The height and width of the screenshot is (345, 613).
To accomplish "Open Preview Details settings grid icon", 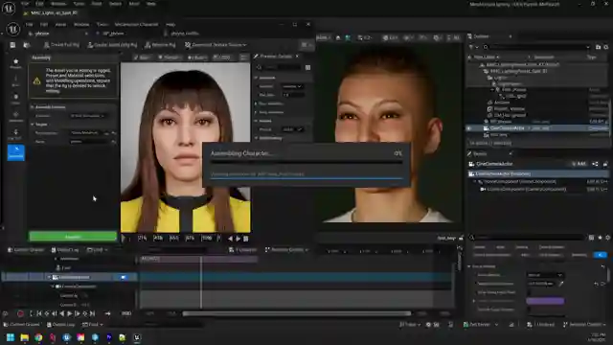I will pos(307,67).
